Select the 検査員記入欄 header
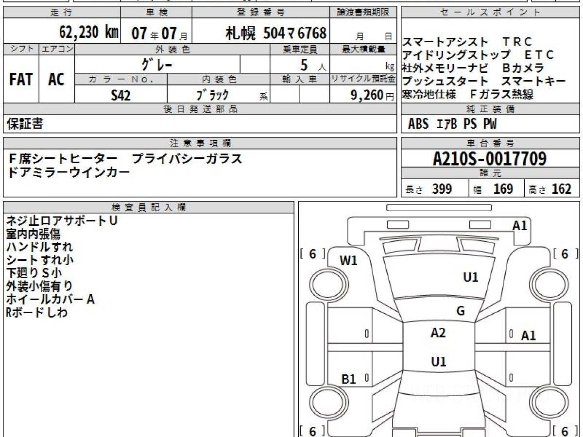 point(149,207)
